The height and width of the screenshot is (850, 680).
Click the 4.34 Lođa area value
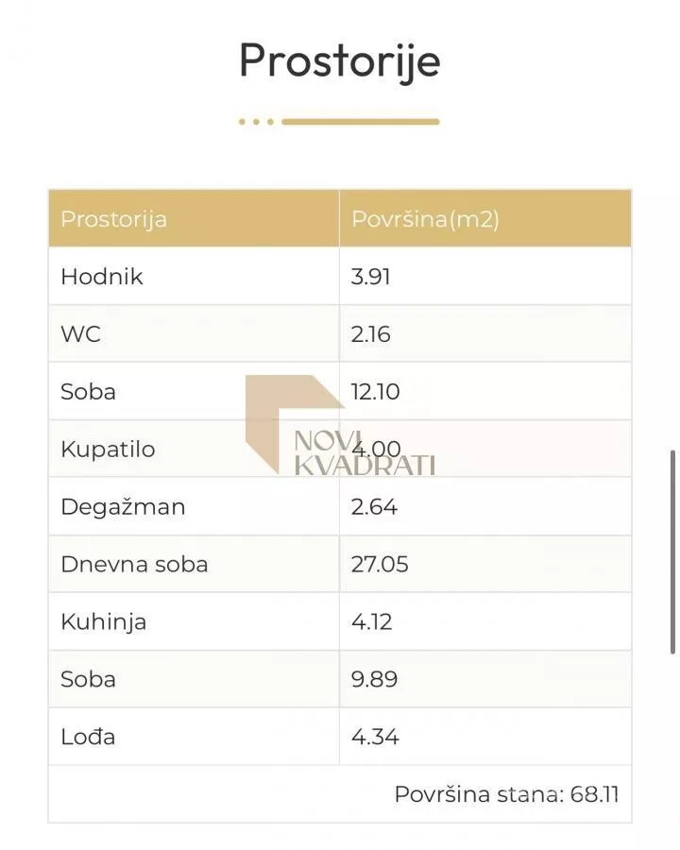coord(374,737)
